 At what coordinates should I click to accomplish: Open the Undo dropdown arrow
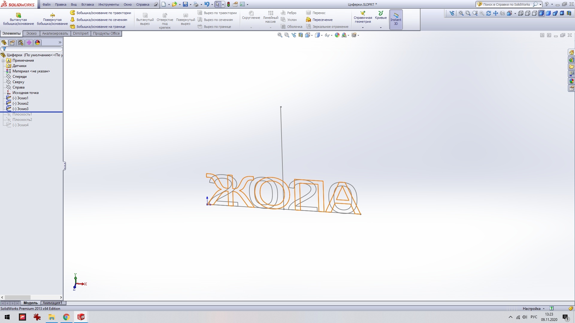212,5
